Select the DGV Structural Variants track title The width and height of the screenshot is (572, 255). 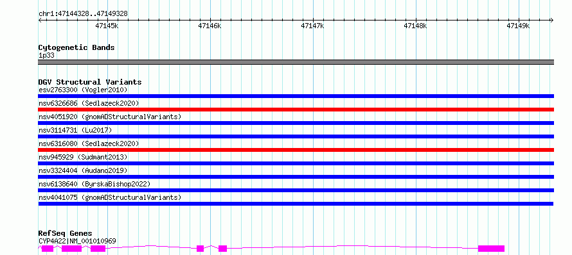coord(90,82)
